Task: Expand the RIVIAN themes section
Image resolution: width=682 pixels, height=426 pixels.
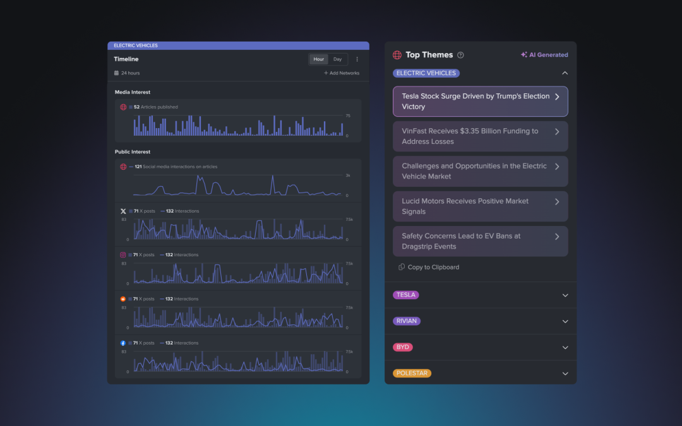Action: [x=565, y=321]
